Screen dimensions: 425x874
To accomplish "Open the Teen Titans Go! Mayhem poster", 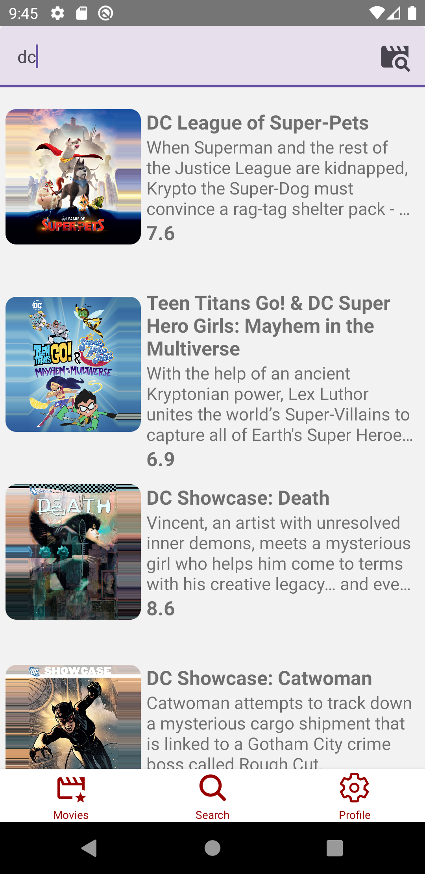I will [73, 365].
